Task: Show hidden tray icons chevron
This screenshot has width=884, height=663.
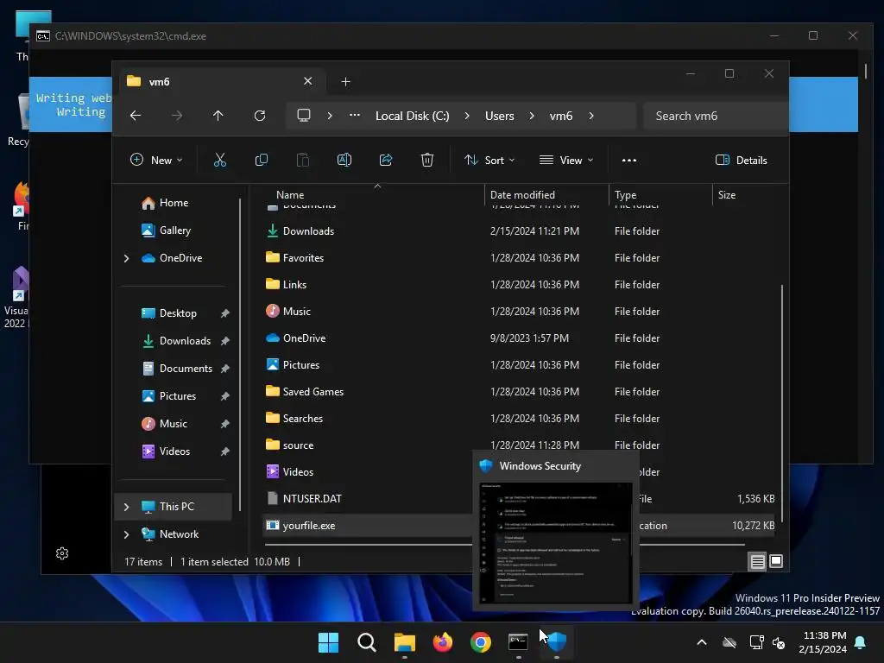Action: (x=702, y=642)
